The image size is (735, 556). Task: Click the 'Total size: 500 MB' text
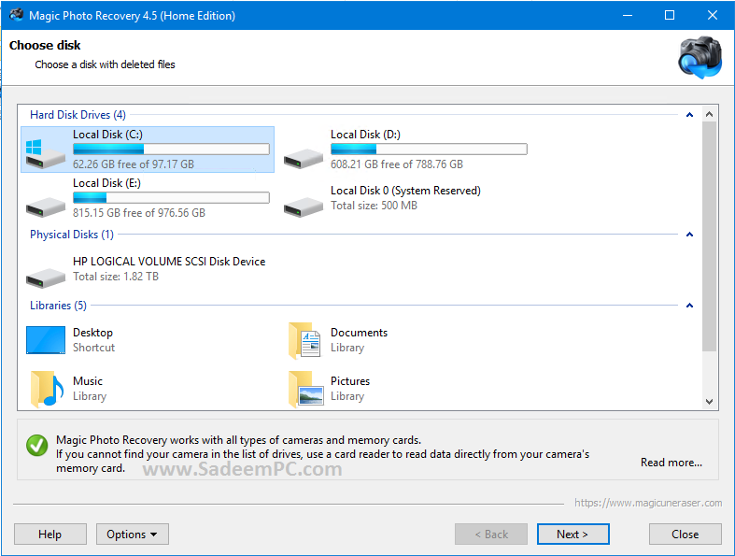click(x=375, y=206)
